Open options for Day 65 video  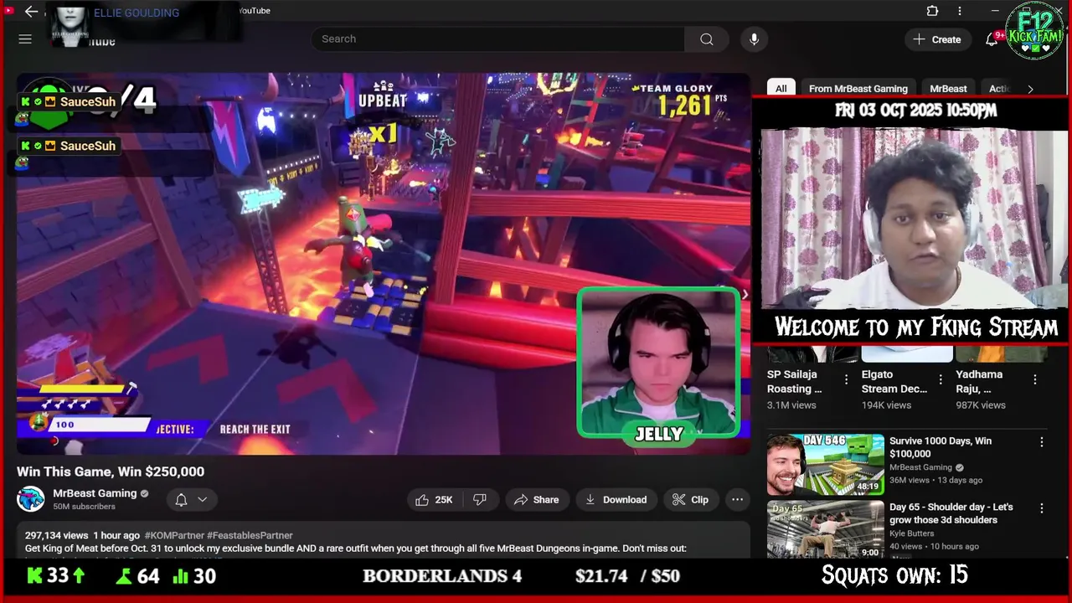point(1042,508)
